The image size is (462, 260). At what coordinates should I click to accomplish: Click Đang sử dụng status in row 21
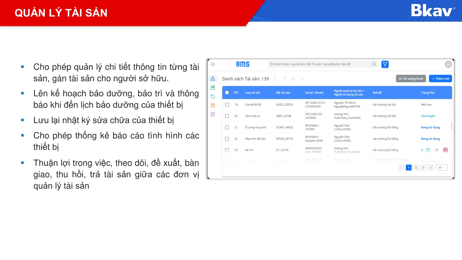pos(430,127)
